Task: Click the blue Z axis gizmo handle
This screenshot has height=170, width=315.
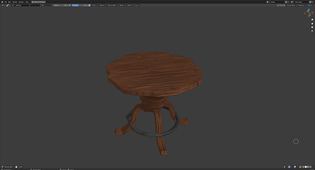Action: [309, 10]
